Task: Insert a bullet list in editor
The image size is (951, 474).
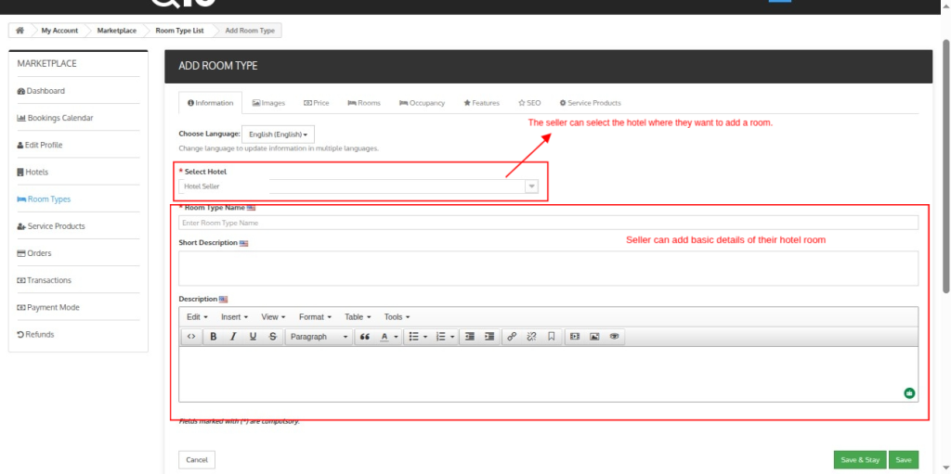Action: tap(414, 337)
